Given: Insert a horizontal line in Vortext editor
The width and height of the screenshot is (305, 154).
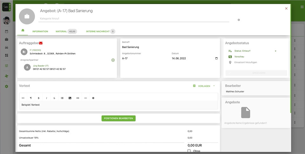Looking at the screenshot, I should coord(85,98).
